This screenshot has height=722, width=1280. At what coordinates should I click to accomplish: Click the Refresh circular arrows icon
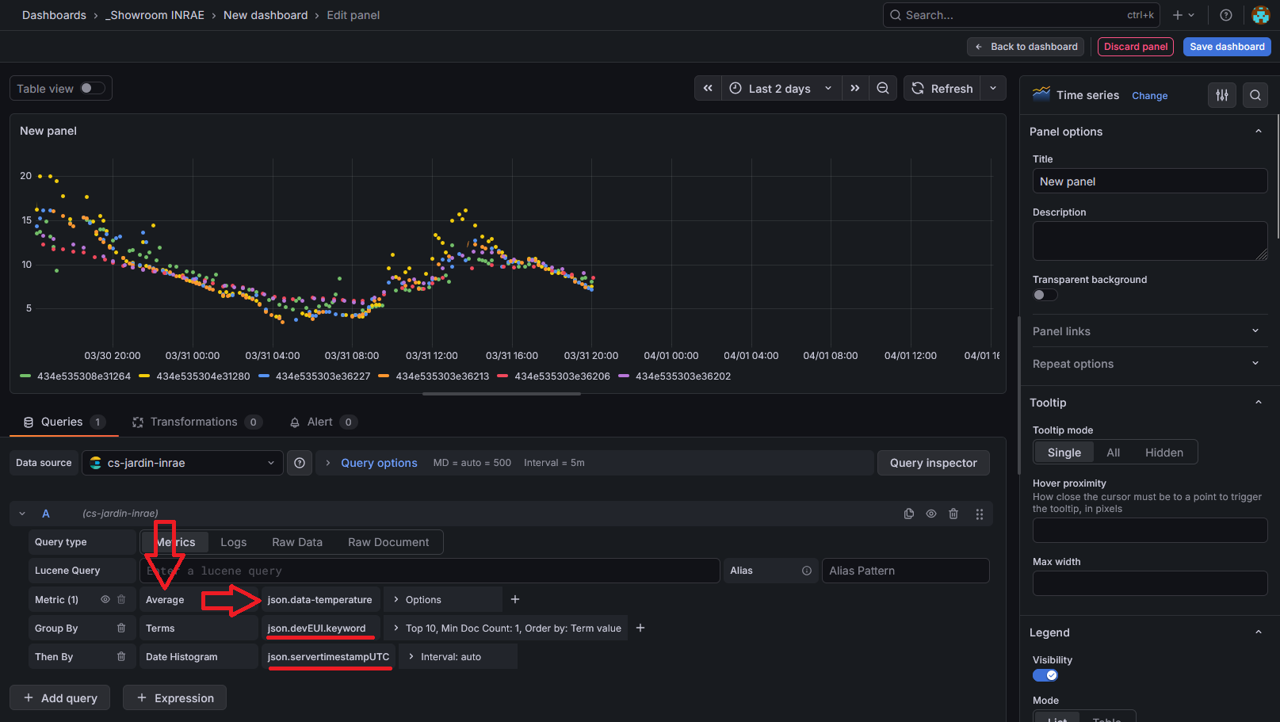(918, 88)
